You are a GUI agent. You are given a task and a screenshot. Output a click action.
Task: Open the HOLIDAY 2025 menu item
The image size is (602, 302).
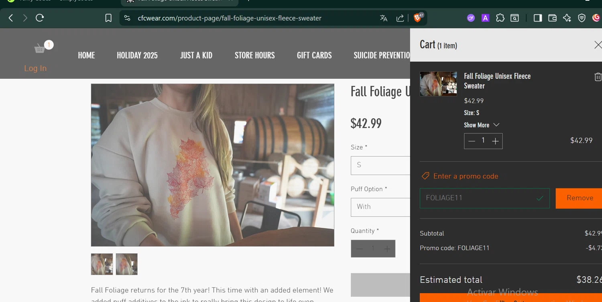point(137,55)
